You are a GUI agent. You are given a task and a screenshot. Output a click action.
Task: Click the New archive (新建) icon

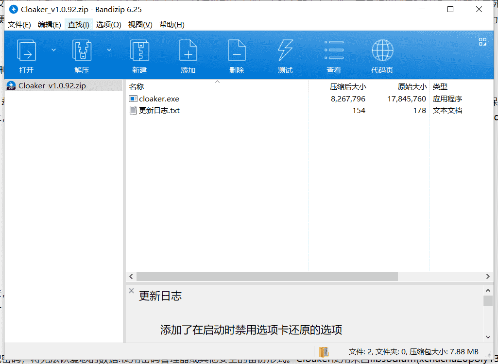(139, 50)
